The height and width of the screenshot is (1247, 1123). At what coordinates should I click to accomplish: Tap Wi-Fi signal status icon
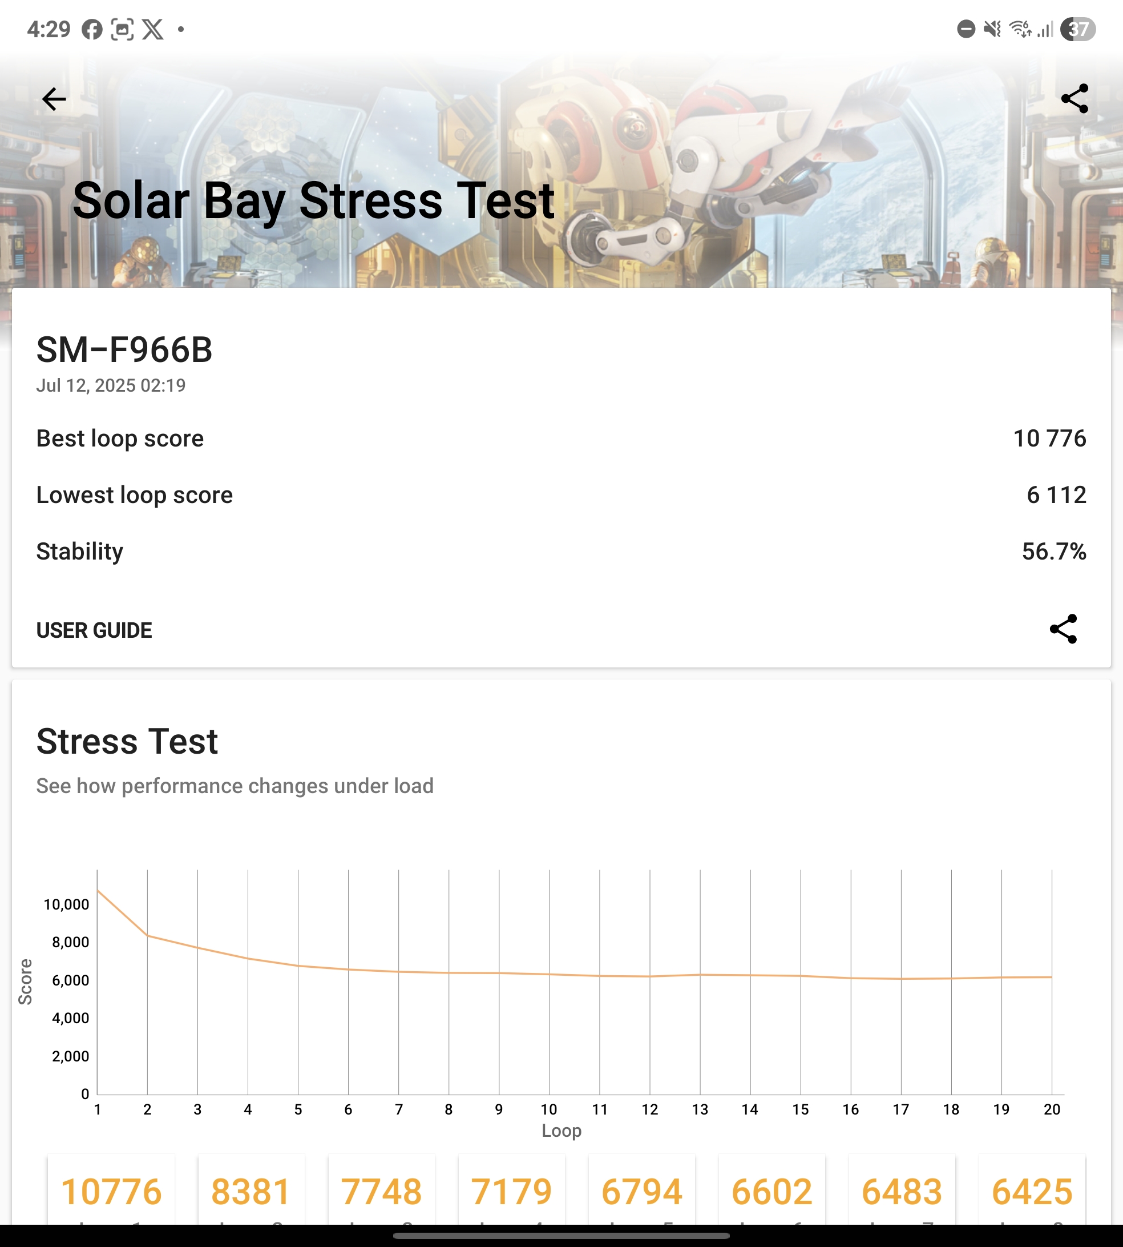click(1019, 29)
